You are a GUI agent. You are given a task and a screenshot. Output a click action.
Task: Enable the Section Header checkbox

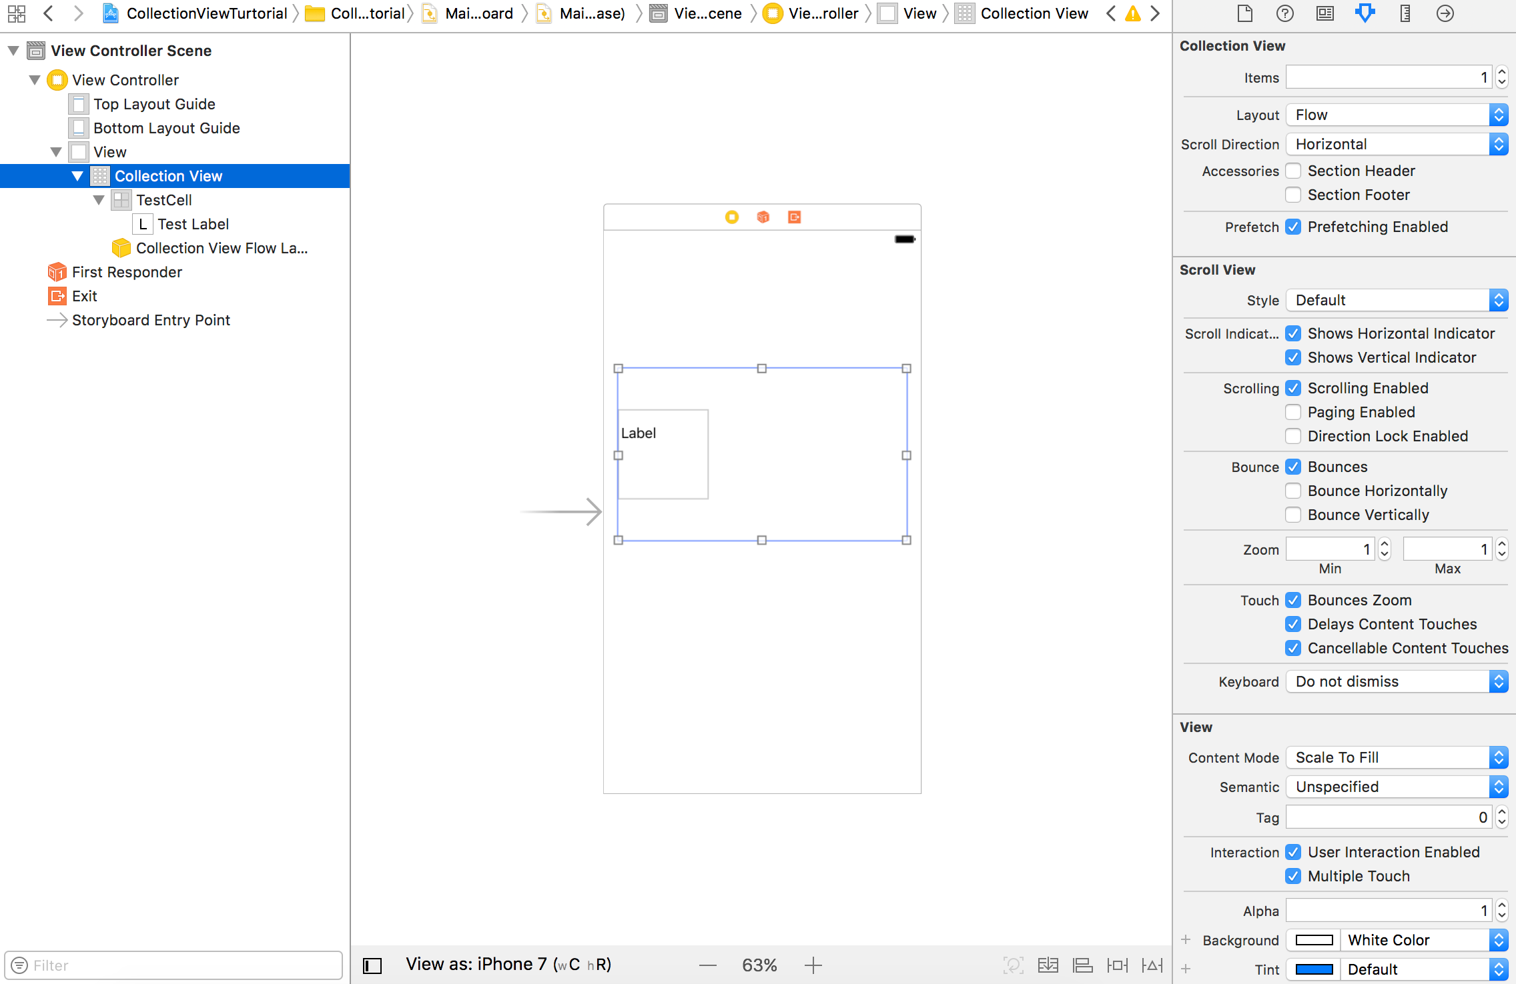click(x=1293, y=171)
